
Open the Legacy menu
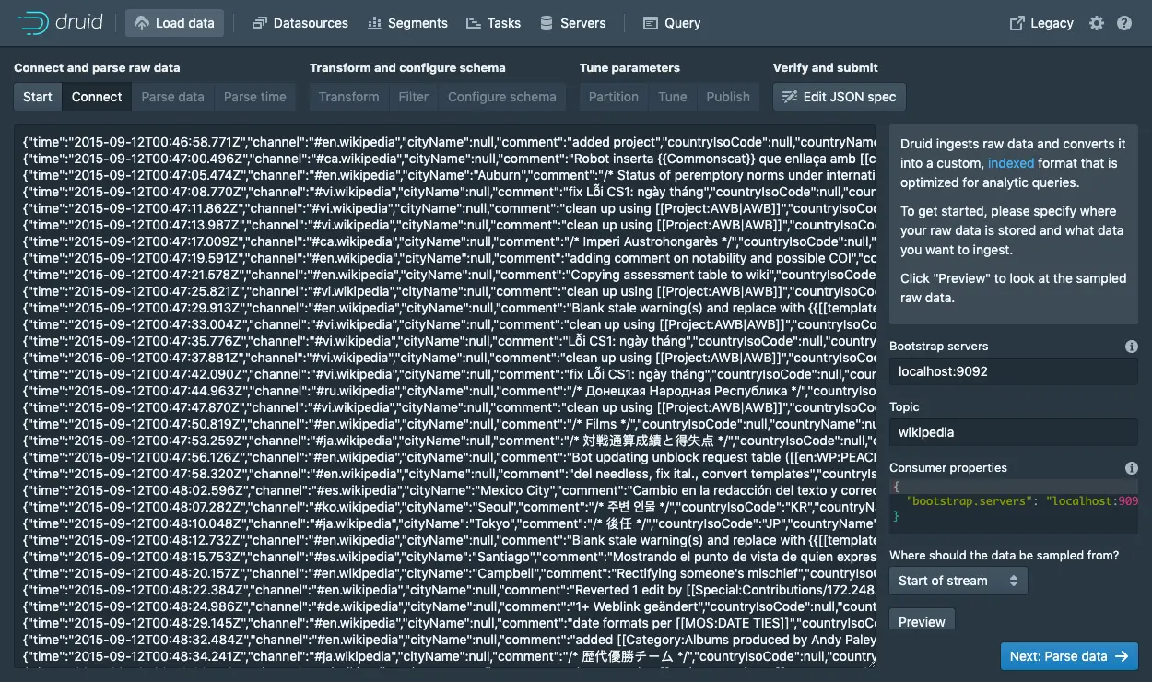[x=1041, y=23]
